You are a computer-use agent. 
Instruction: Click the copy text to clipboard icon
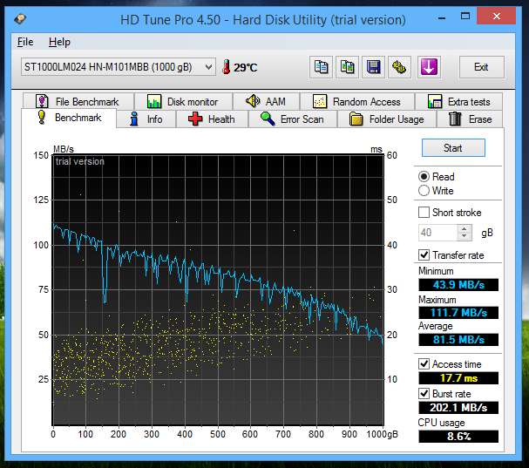click(322, 67)
